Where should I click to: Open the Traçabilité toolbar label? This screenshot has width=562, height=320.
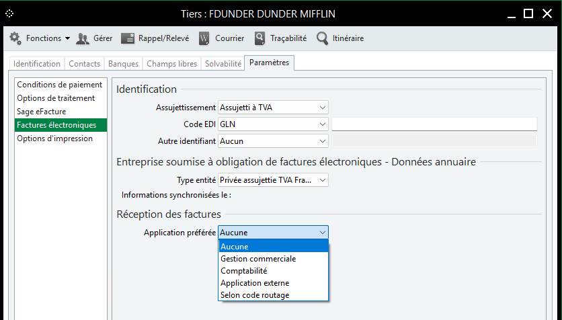pos(288,38)
